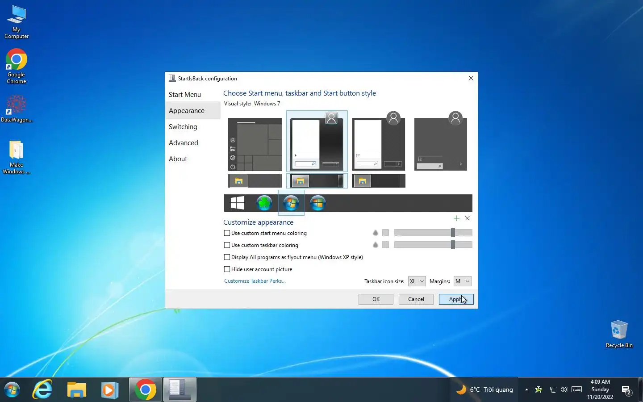Open the Switching section

(x=193, y=127)
